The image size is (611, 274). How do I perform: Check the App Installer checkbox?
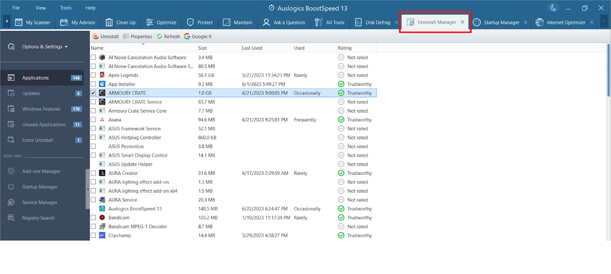[93, 84]
